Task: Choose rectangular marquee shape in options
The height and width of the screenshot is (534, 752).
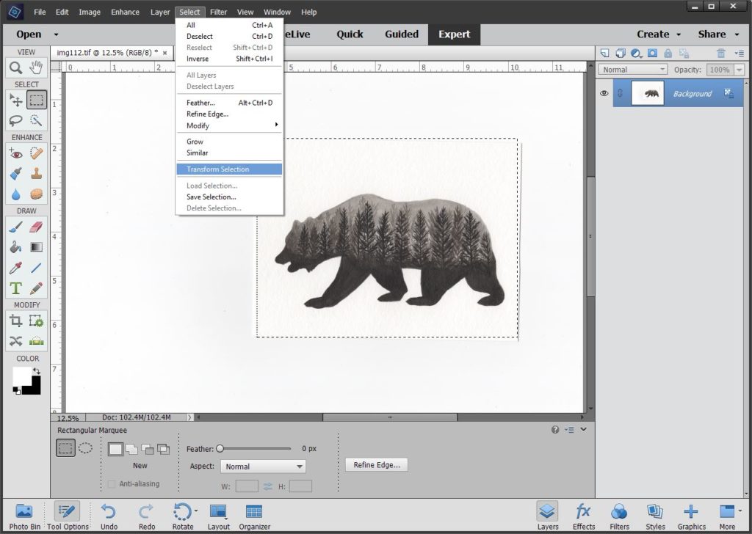Action: (x=65, y=448)
